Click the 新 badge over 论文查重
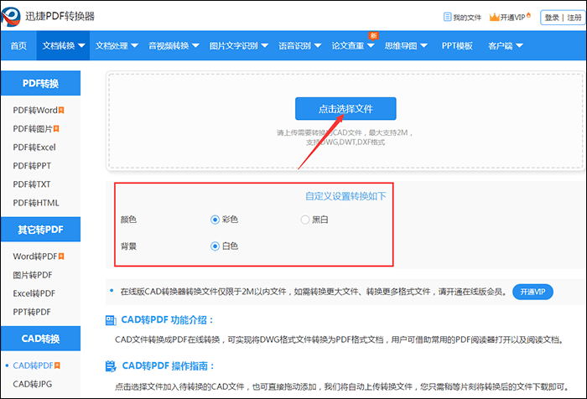The image size is (587, 399). [373, 35]
